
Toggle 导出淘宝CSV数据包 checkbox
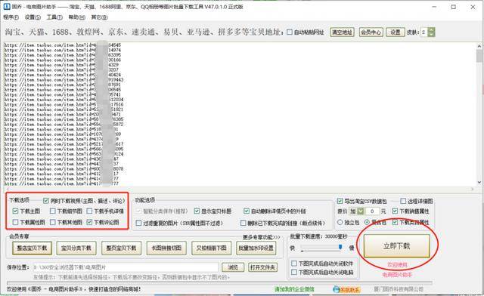pos(340,201)
